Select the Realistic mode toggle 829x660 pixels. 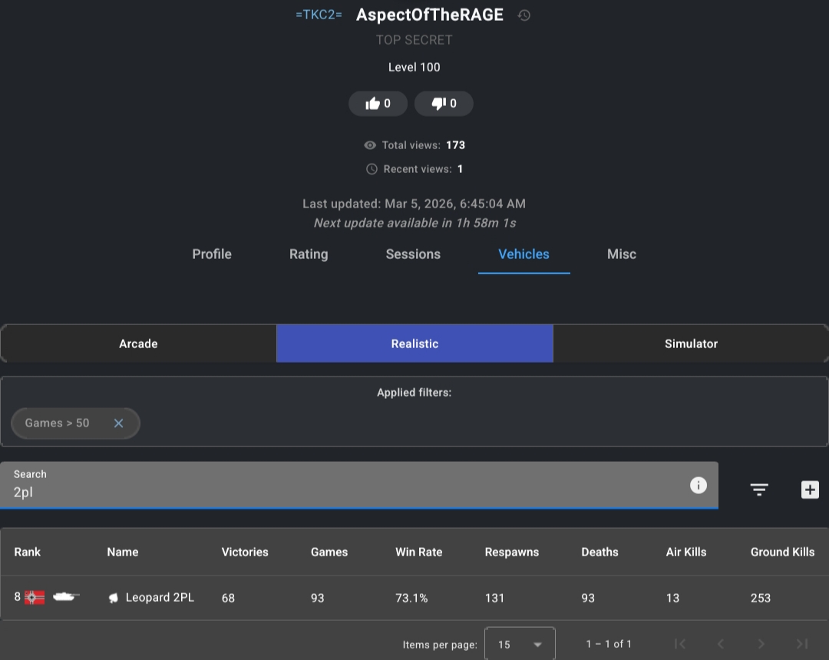(x=414, y=343)
